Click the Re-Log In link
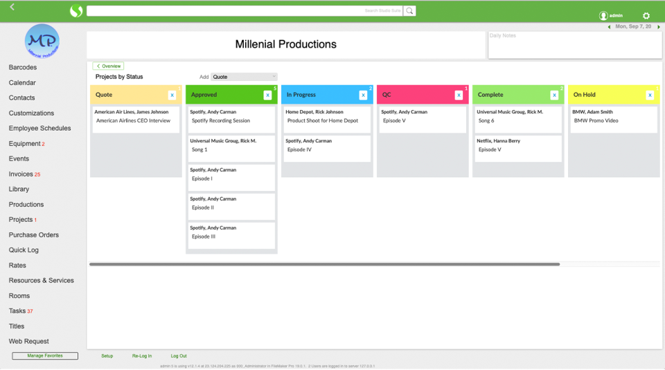665x370 pixels. point(141,356)
